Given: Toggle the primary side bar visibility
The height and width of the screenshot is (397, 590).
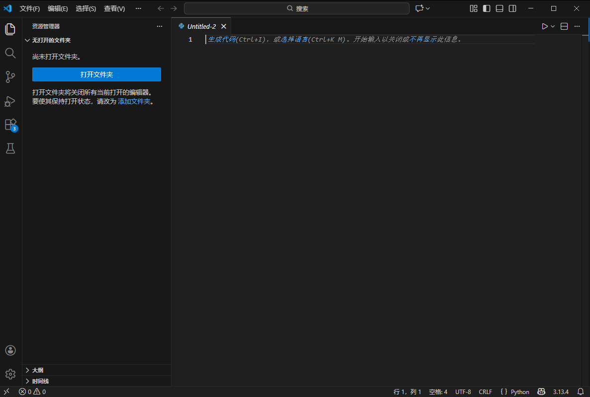Looking at the screenshot, I should (487, 8).
